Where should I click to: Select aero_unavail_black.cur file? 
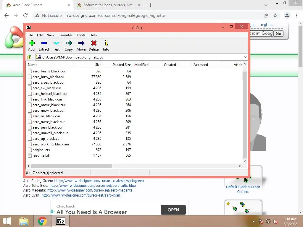coord(50,133)
